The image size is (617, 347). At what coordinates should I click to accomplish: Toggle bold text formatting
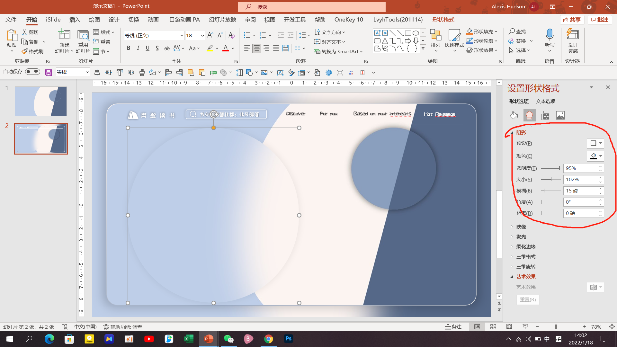click(x=129, y=48)
